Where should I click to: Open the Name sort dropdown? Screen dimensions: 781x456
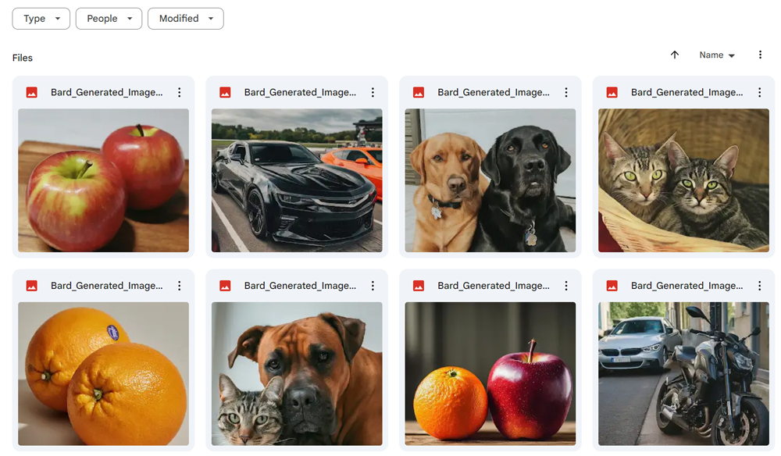point(717,55)
